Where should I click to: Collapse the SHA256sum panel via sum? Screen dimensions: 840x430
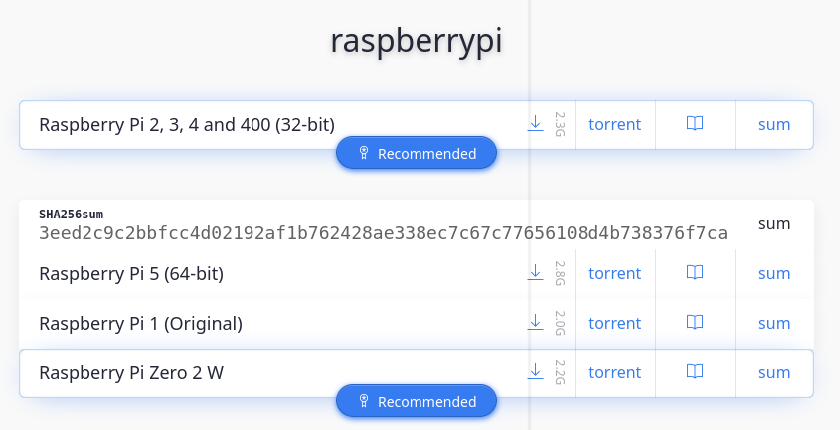(x=774, y=223)
